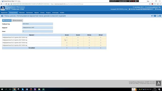This screenshot has height=91, width=162.
Task: Open the Обучение menu
Action: 22,13
